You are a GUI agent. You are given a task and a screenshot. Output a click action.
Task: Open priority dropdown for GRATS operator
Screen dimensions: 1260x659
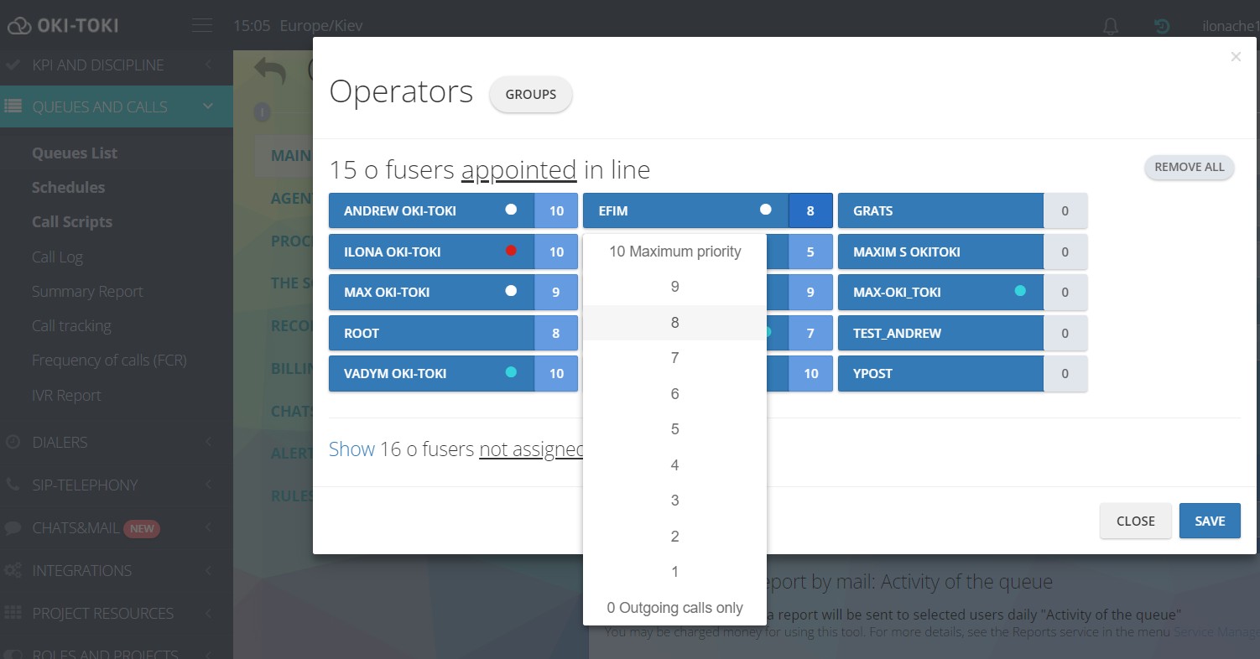[1065, 211]
